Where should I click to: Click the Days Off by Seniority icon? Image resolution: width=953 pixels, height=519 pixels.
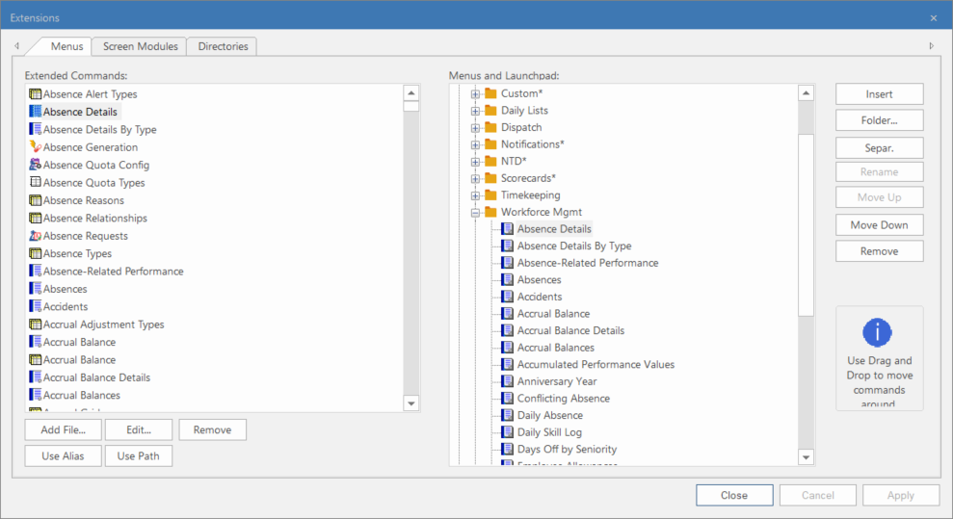click(x=507, y=450)
